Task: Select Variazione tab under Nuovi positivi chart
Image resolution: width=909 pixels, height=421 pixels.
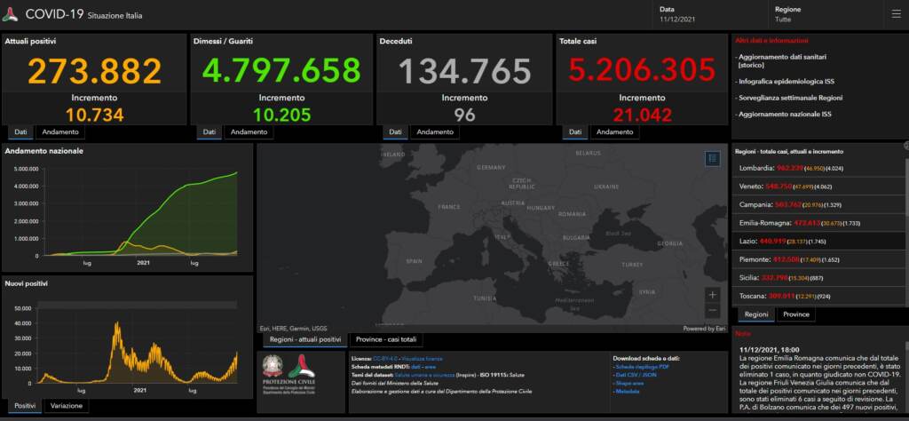Action: tap(66, 406)
